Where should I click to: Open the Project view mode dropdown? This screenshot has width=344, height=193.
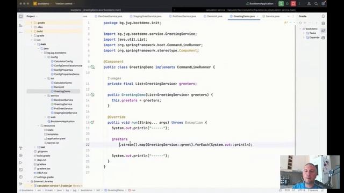pyautogui.click(x=32, y=17)
